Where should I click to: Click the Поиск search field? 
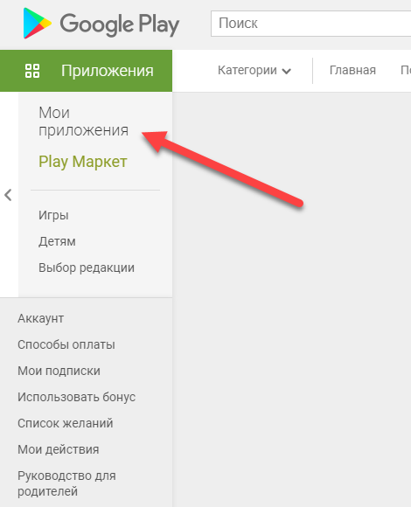pos(310,24)
